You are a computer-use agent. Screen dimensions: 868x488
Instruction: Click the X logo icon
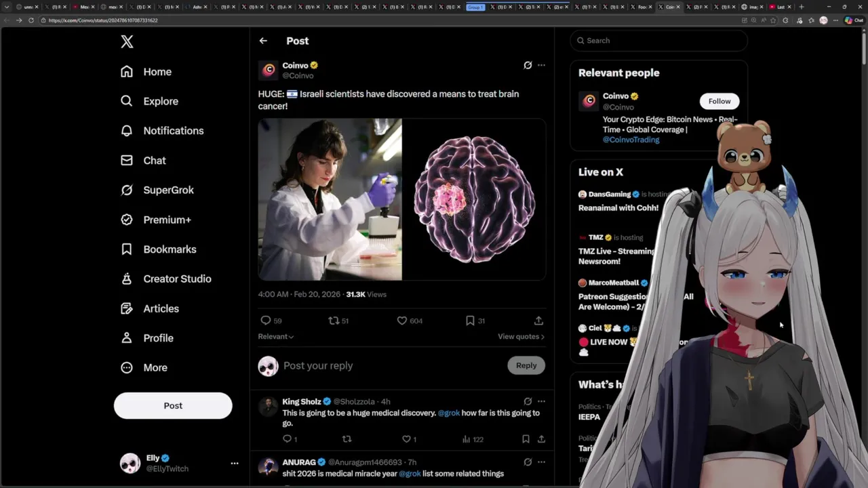pyautogui.click(x=127, y=42)
